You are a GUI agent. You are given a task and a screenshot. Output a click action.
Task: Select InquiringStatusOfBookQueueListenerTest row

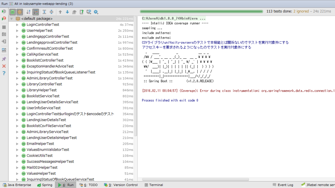(x=71, y=72)
